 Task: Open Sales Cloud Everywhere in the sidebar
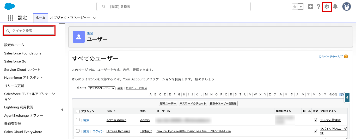pyautogui.click(x=23, y=132)
